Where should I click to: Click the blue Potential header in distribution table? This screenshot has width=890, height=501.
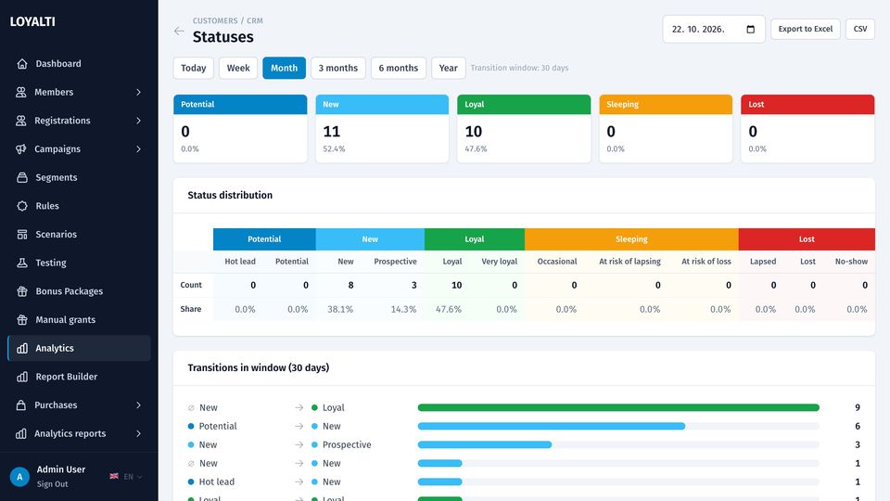pyautogui.click(x=264, y=239)
